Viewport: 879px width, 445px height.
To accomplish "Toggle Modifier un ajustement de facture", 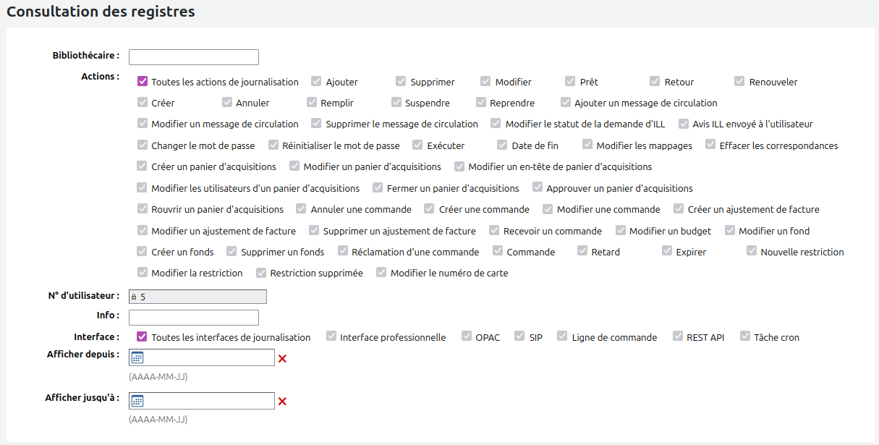I will point(143,231).
